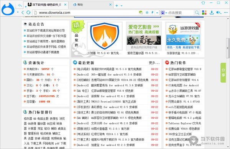
Task: Open the 爱奇艺影音 thumbnail
Action: (144, 36)
